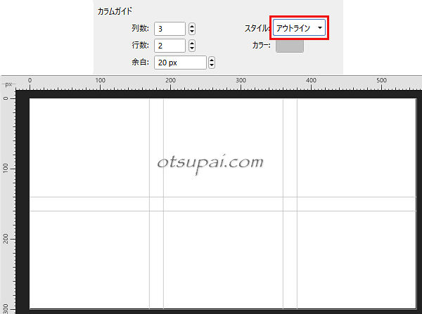The width and height of the screenshot is (422, 314).
Task: Increase 余白 with the up stepper arrow
Action: [x=212, y=60]
